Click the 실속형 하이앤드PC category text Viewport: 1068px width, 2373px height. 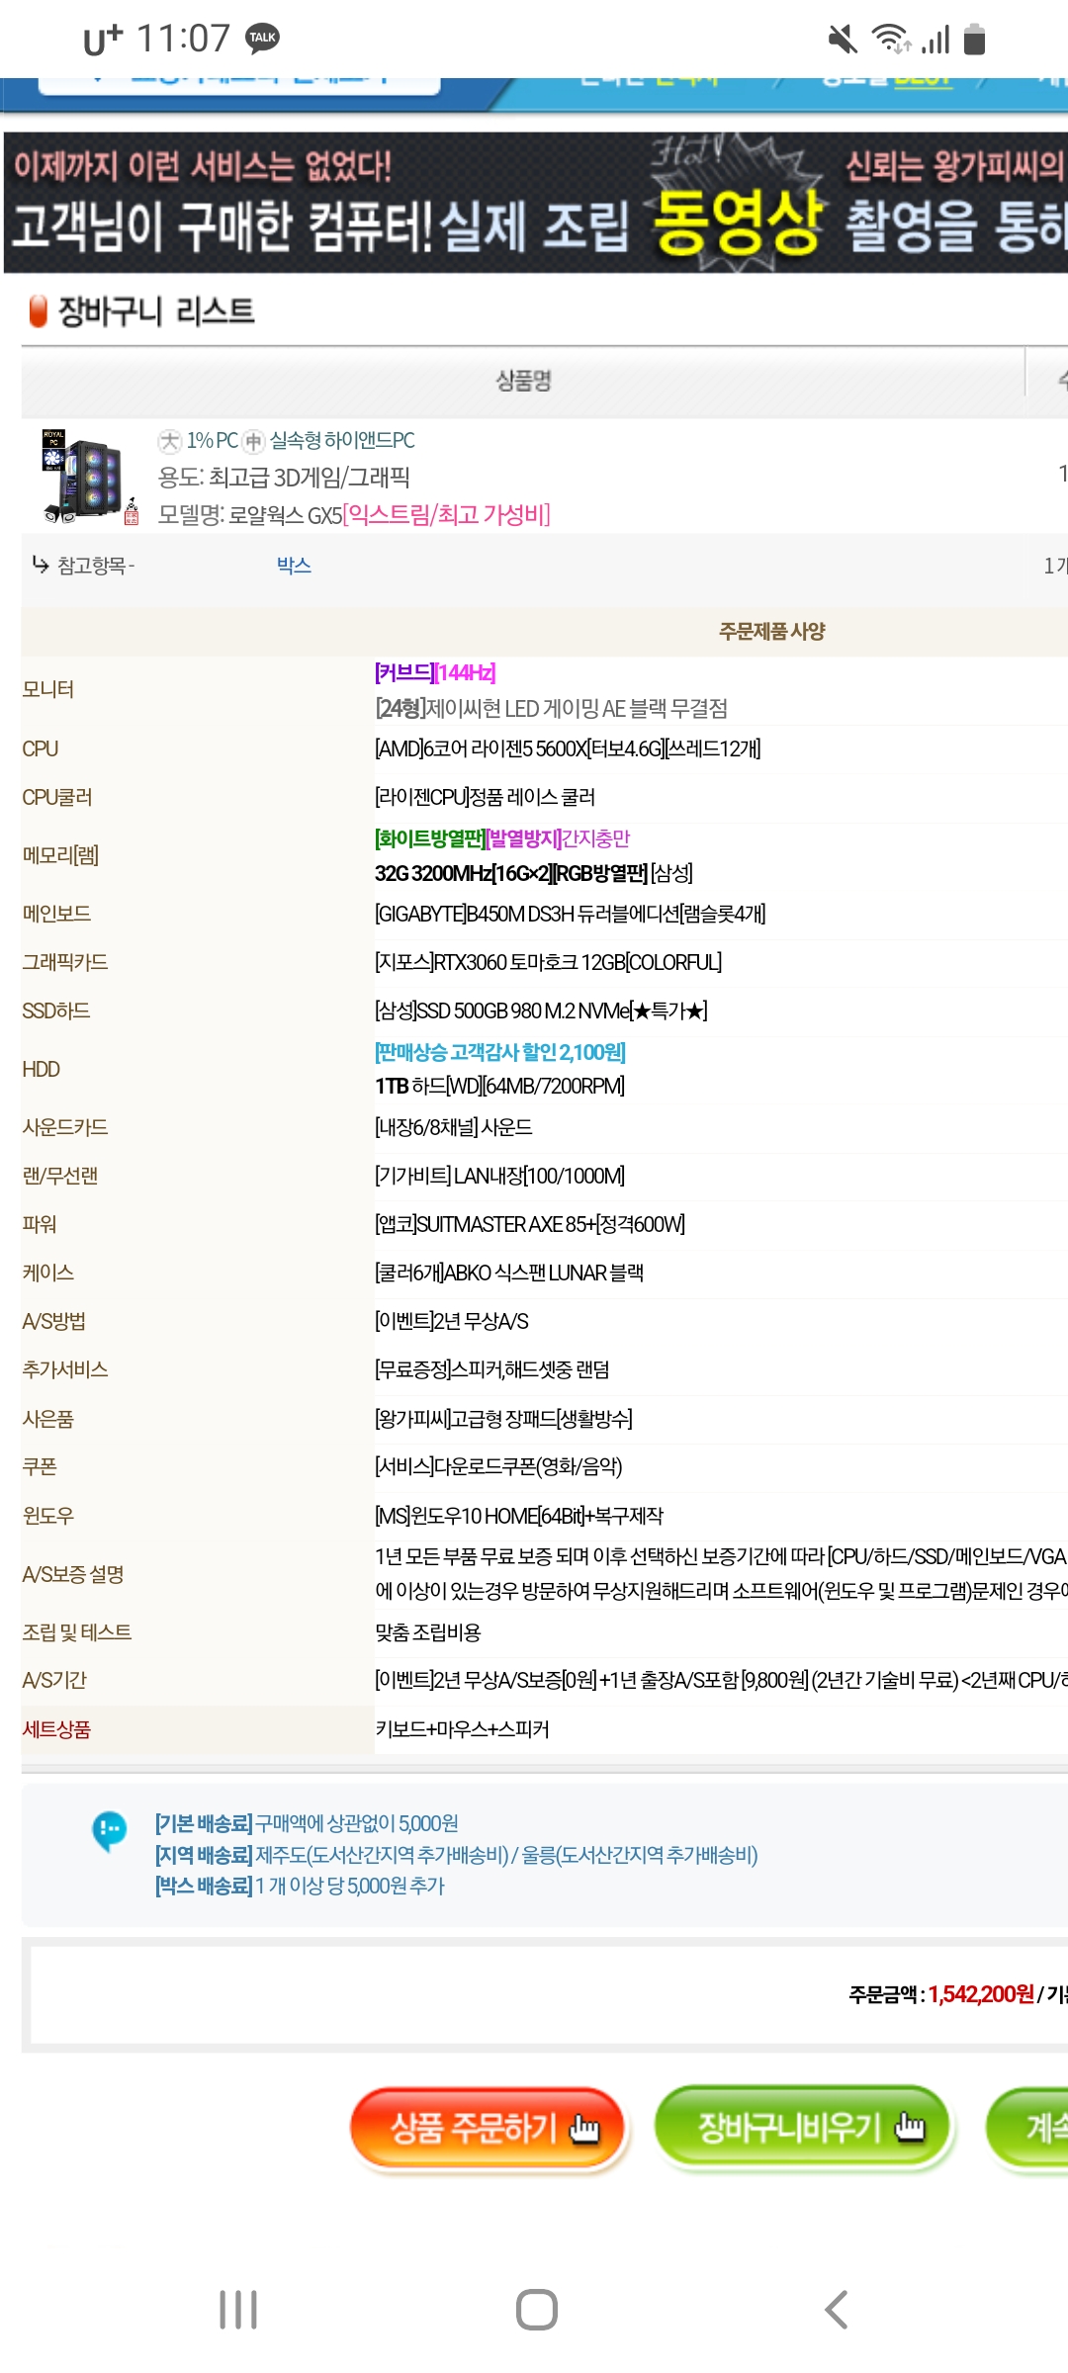pyautogui.click(x=342, y=440)
